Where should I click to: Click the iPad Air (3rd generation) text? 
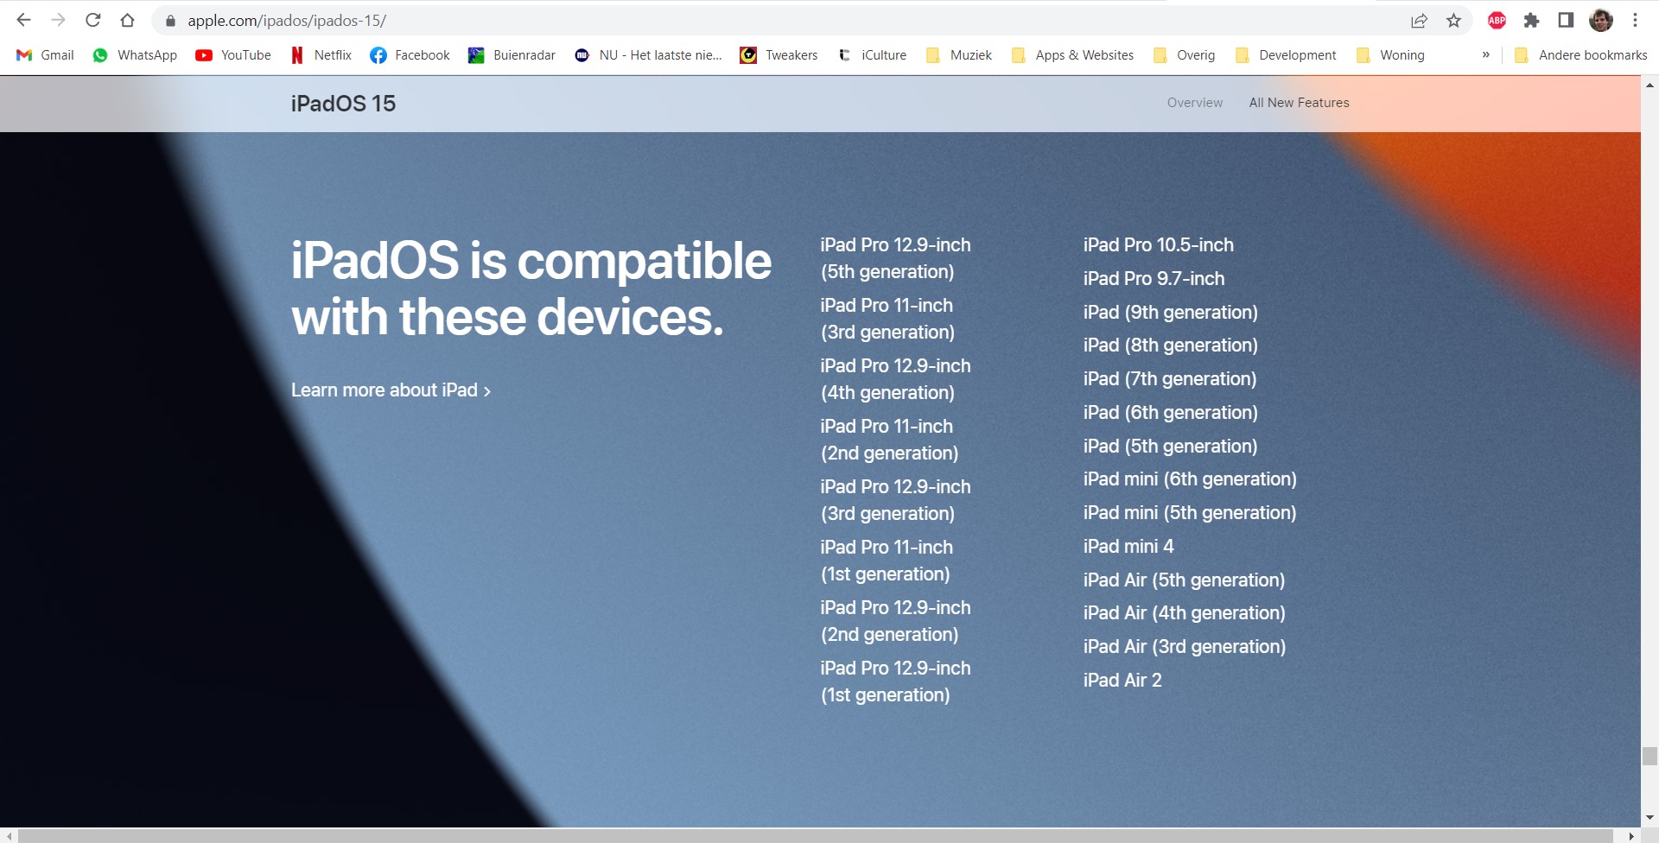coord(1185,647)
